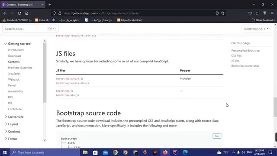
Task: Open the http://localhost/ci/ bookmark
Action: 129,20
